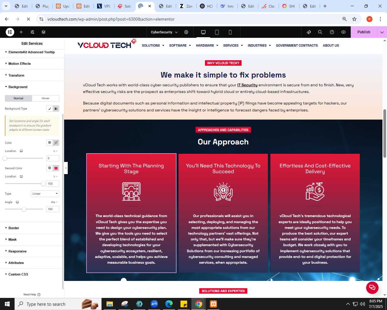Open the Help question-mark icon

tap(332, 32)
